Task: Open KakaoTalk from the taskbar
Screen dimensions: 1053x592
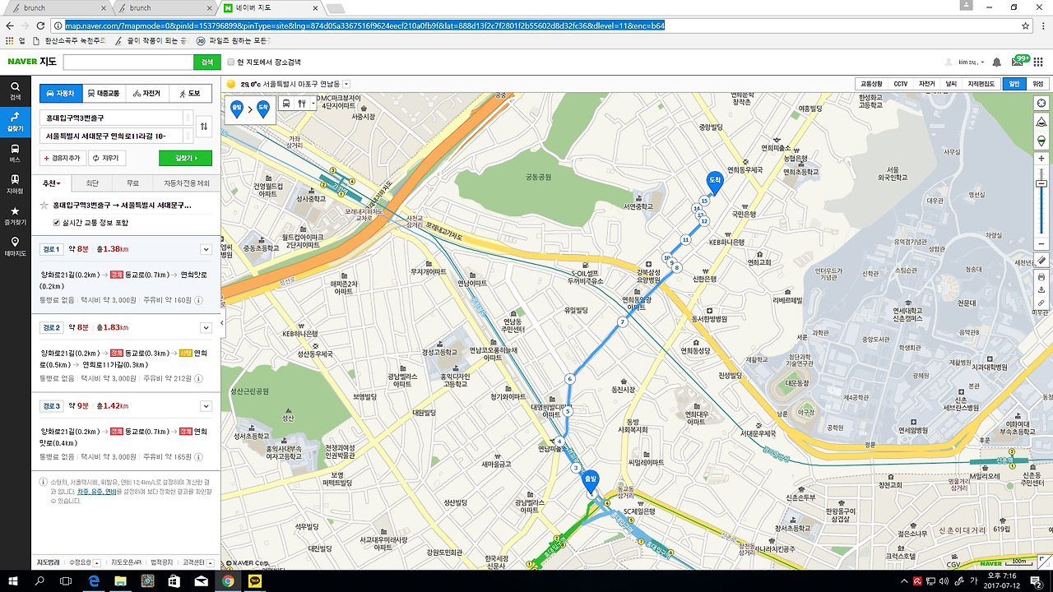Action: (254, 581)
